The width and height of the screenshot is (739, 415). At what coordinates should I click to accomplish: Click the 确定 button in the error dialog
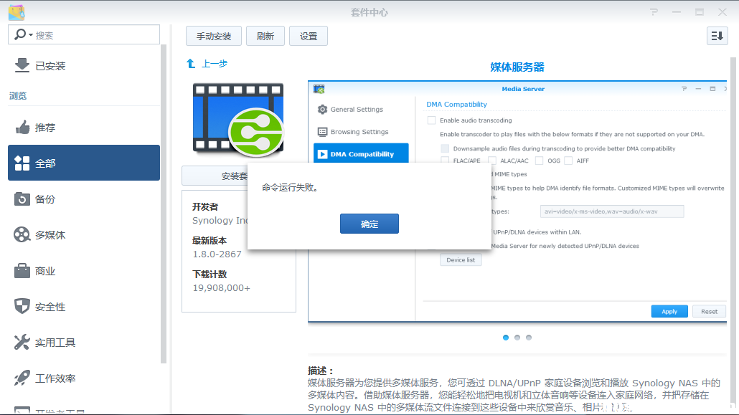[x=369, y=224]
